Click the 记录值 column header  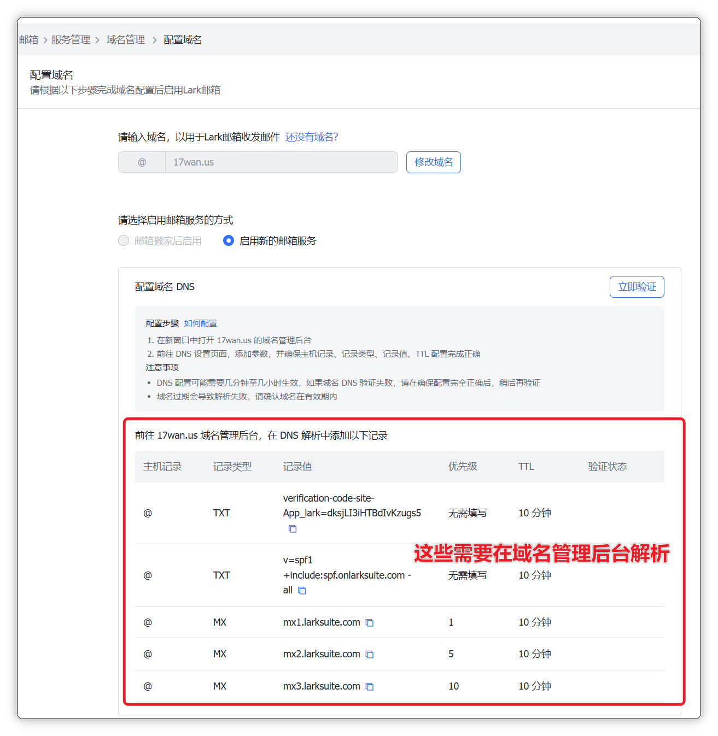click(297, 467)
